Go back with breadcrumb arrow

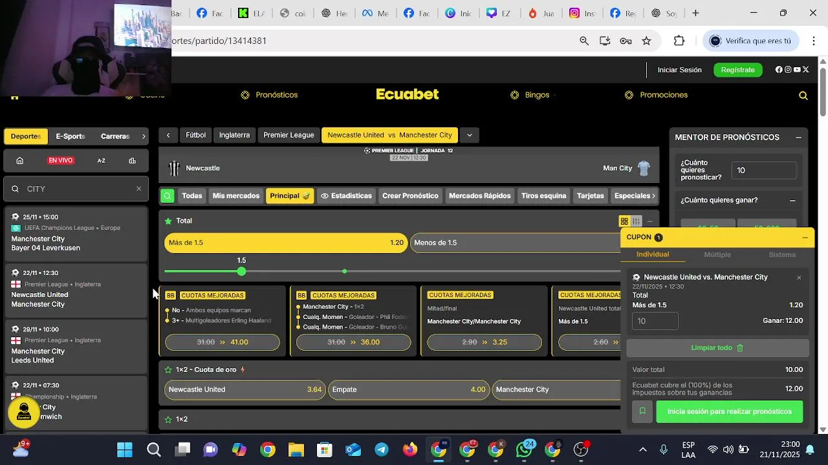pyautogui.click(x=168, y=135)
